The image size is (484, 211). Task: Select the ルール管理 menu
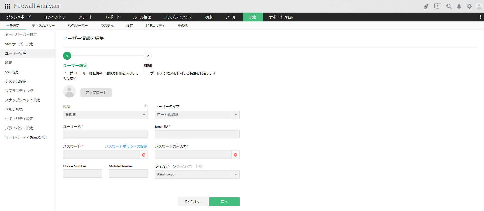pyautogui.click(x=142, y=17)
